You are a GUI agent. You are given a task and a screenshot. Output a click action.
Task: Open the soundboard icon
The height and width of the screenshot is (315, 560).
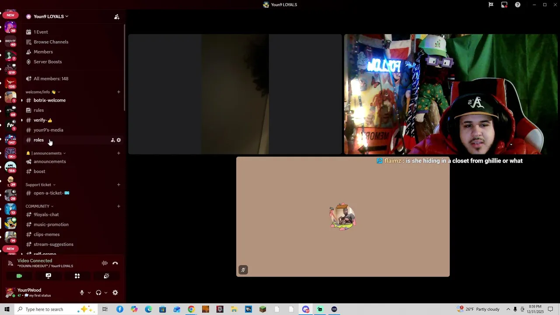pyautogui.click(x=106, y=276)
